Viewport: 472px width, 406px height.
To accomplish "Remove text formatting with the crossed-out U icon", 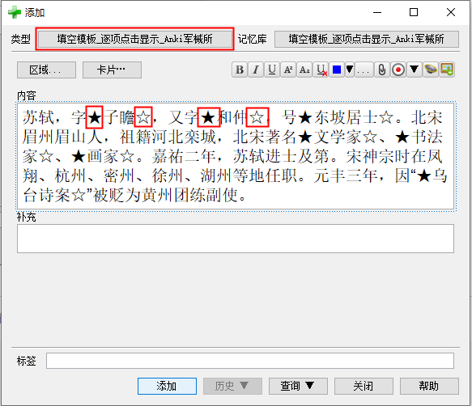I will [x=321, y=70].
